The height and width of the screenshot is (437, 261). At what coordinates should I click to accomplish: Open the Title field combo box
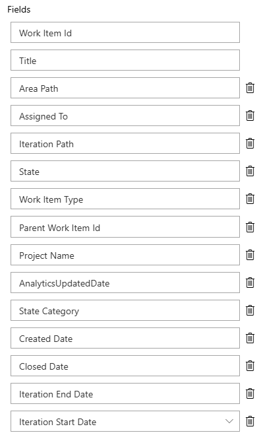coord(125,60)
